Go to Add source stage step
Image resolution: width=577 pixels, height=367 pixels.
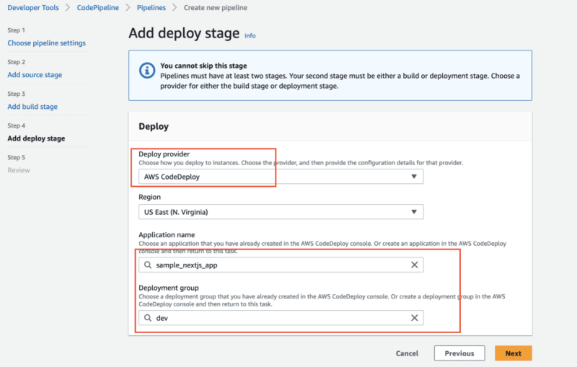(x=35, y=75)
